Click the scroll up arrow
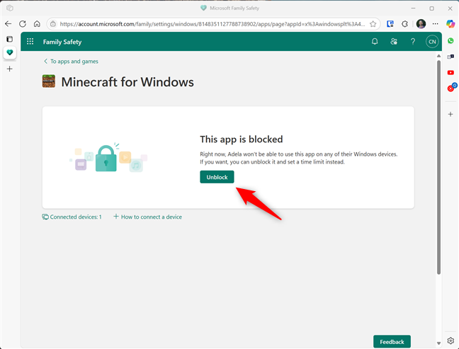The image size is (459, 349). point(438,56)
